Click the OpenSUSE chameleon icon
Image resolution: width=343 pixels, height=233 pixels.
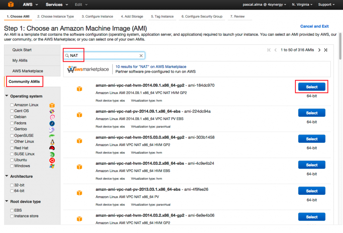click(52, 136)
